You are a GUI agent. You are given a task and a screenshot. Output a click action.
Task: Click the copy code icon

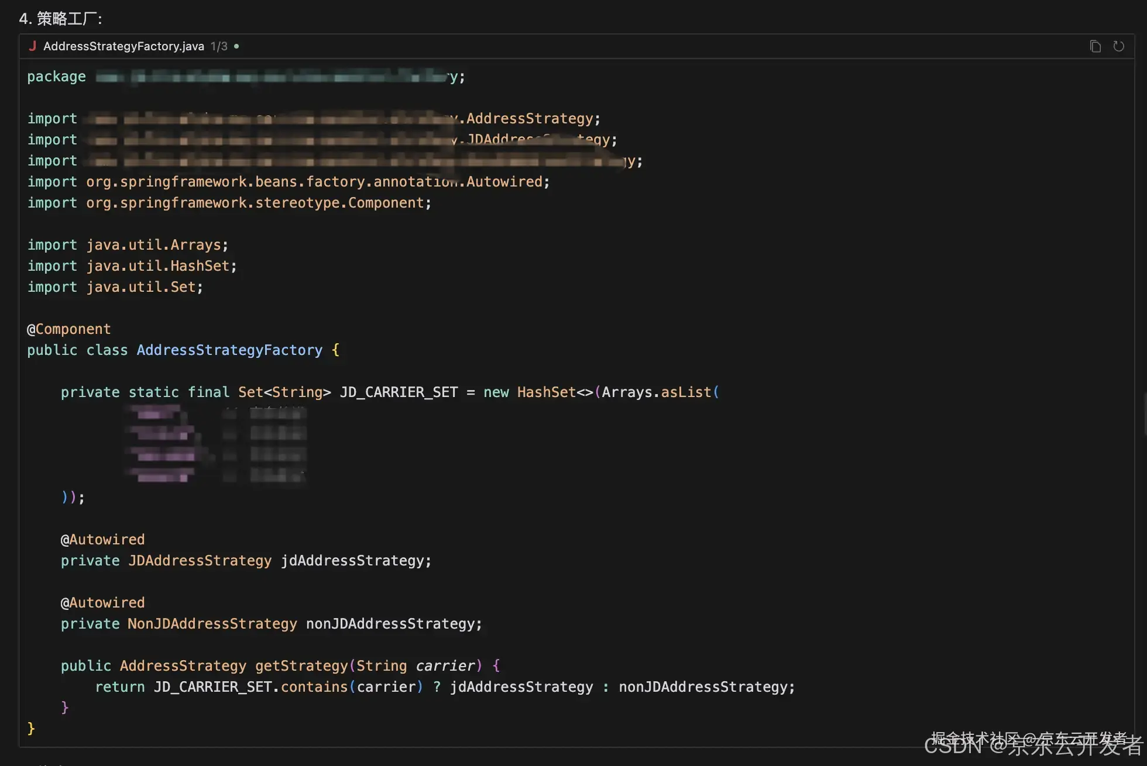[1095, 46]
